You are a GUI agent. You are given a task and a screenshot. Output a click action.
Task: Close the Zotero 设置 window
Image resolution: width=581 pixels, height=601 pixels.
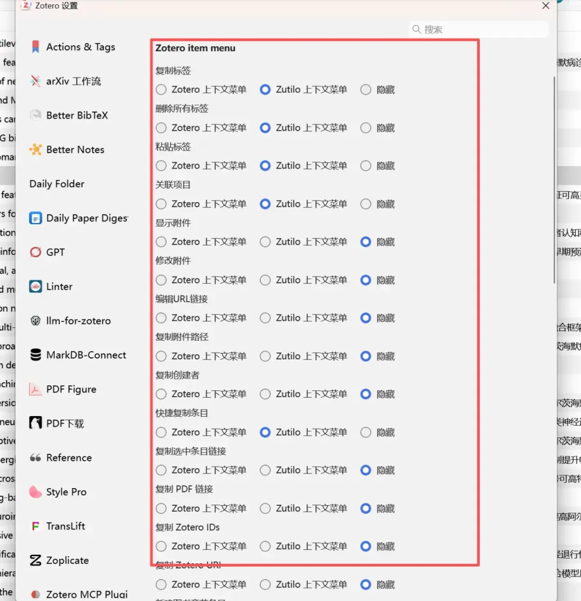pyautogui.click(x=545, y=5)
